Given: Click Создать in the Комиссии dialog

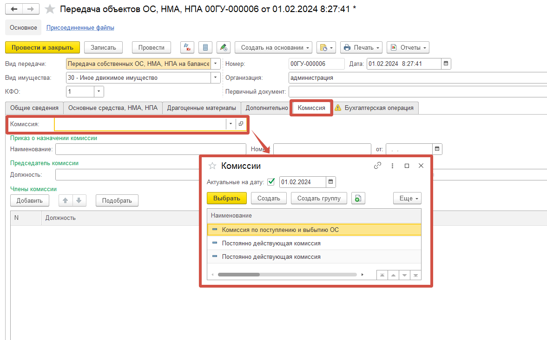Looking at the screenshot, I should tap(269, 199).
